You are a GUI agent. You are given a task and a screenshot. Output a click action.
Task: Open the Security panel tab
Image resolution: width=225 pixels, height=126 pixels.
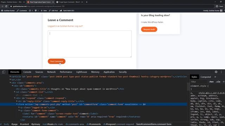pyautogui.click(x=123, y=72)
